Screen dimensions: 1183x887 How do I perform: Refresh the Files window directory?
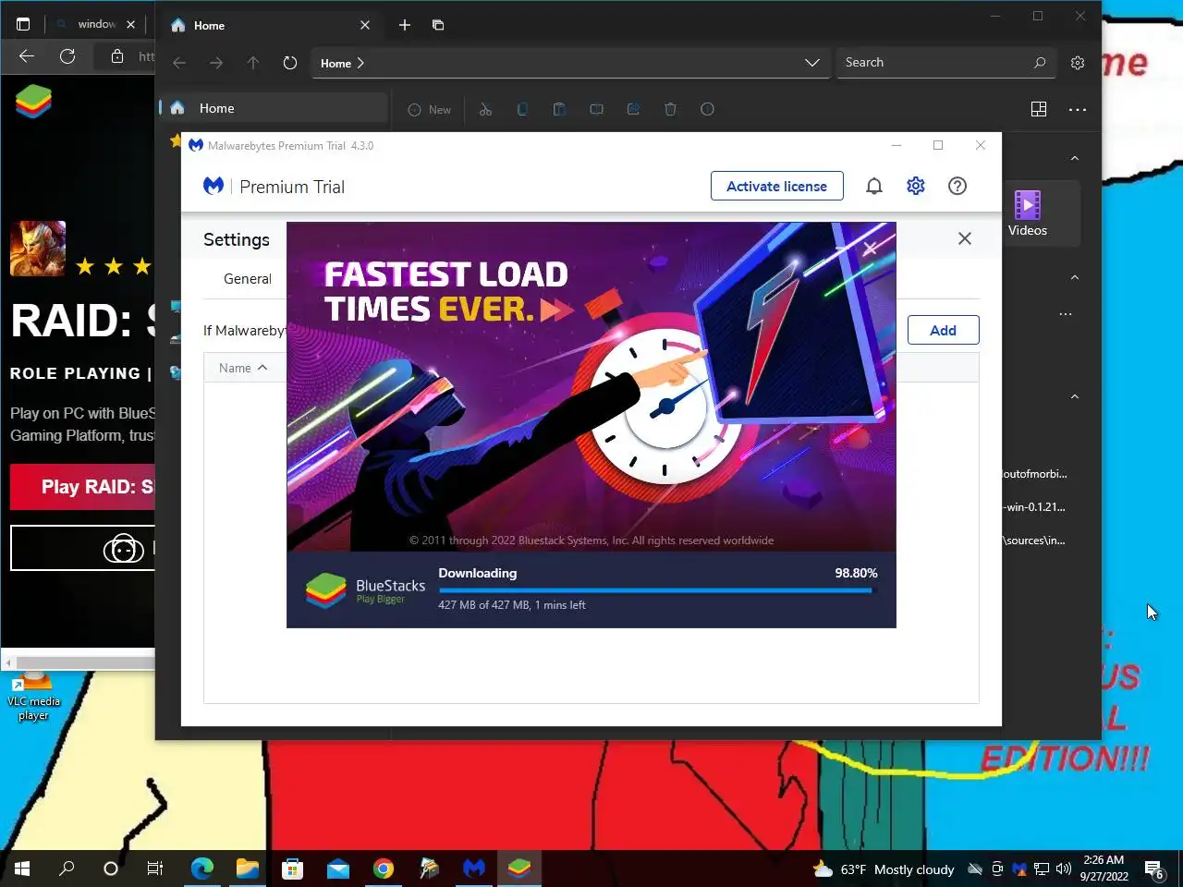(x=290, y=63)
